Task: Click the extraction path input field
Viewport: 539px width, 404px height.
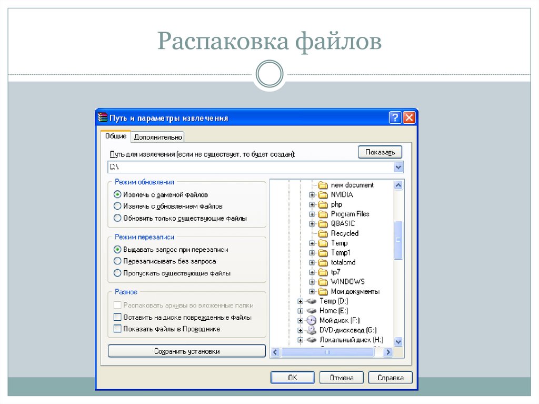Action: point(255,167)
